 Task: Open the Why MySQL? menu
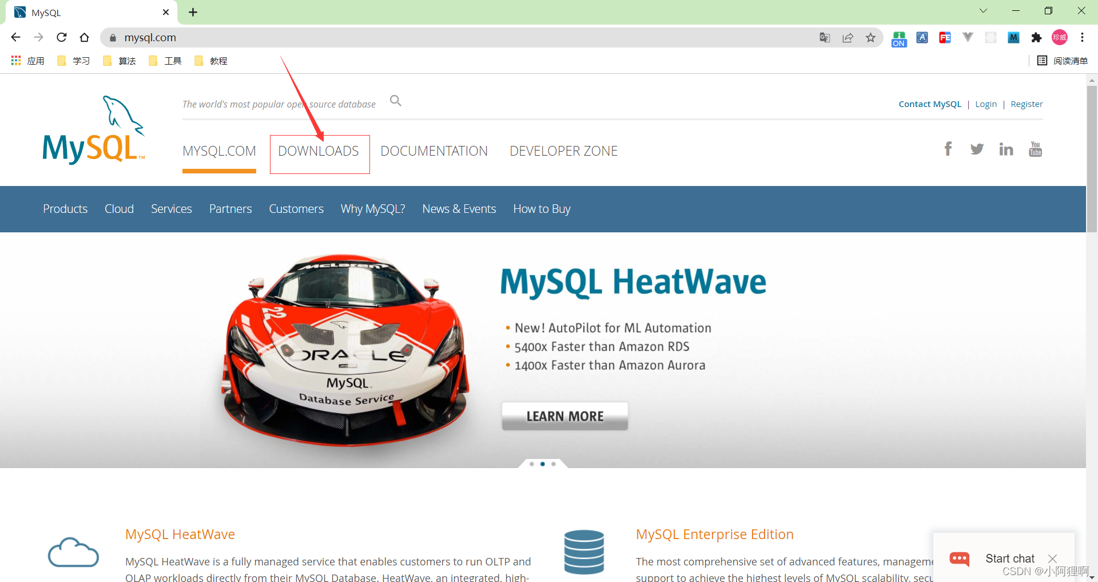[373, 209]
